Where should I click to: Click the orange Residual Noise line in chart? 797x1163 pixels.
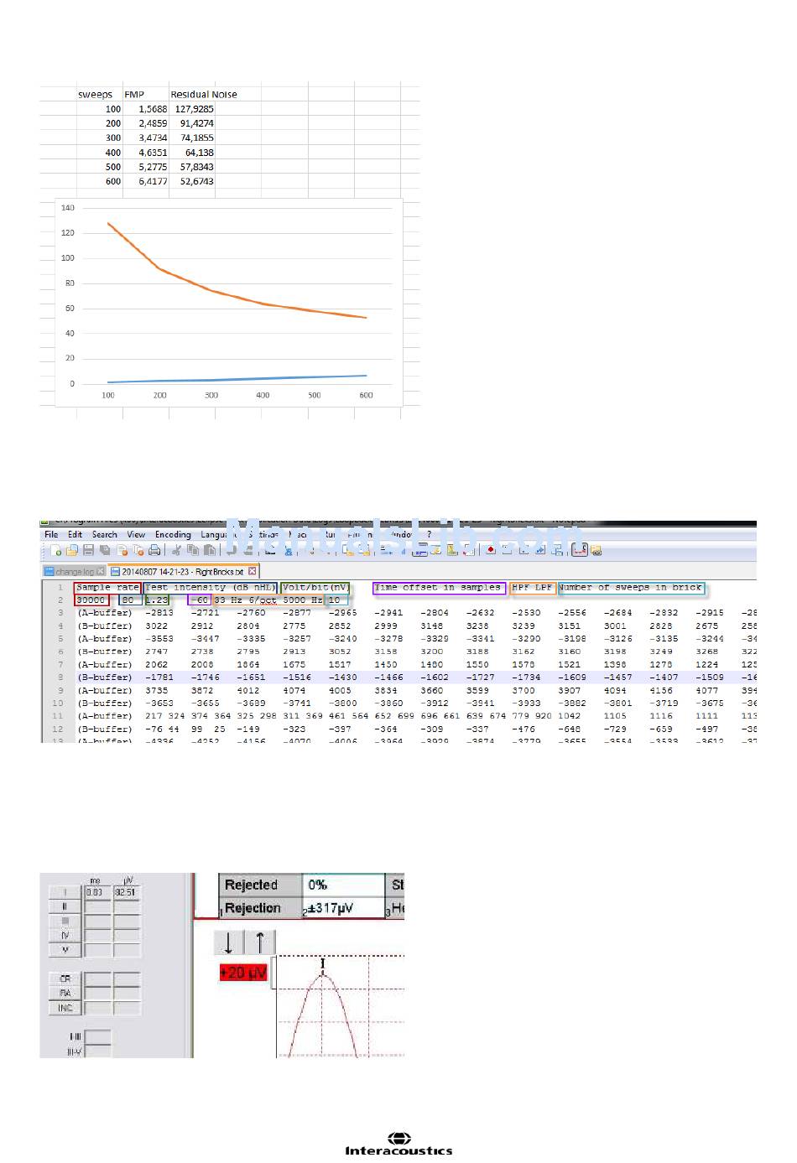pos(211,291)
